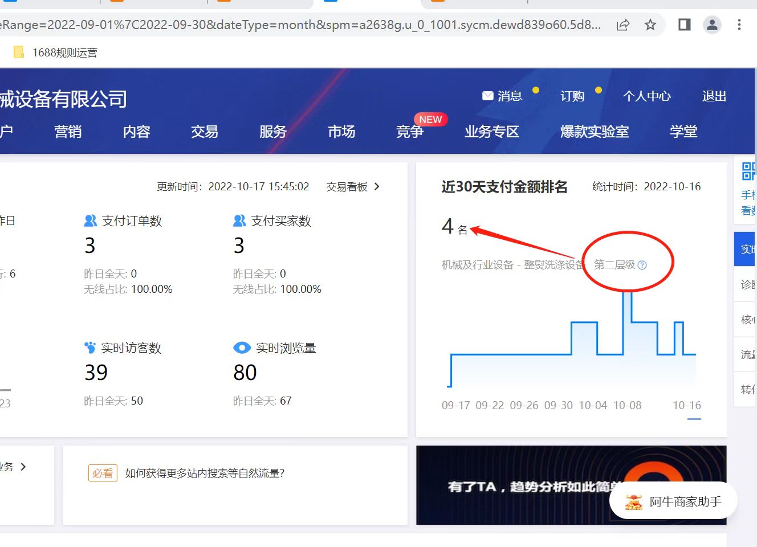Open the 营销 navigation menu
Viewport: 757px width, 547px height.
68,132
